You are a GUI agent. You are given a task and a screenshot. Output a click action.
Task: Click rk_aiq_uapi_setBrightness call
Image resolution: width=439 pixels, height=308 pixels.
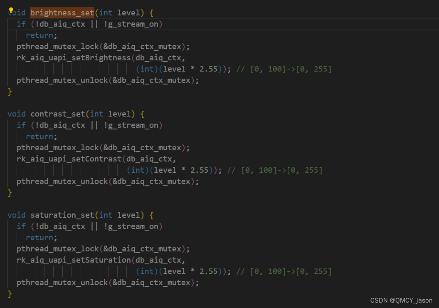click(x=74, y=58)
